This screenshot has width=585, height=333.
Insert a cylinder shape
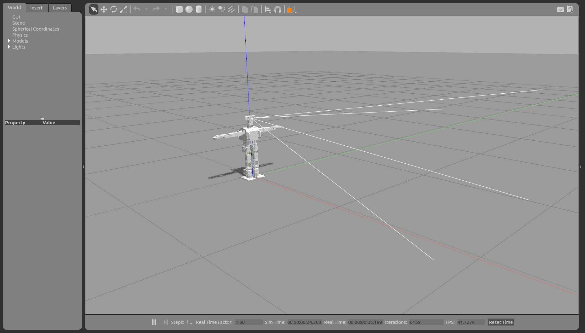[x=199, y=9]
